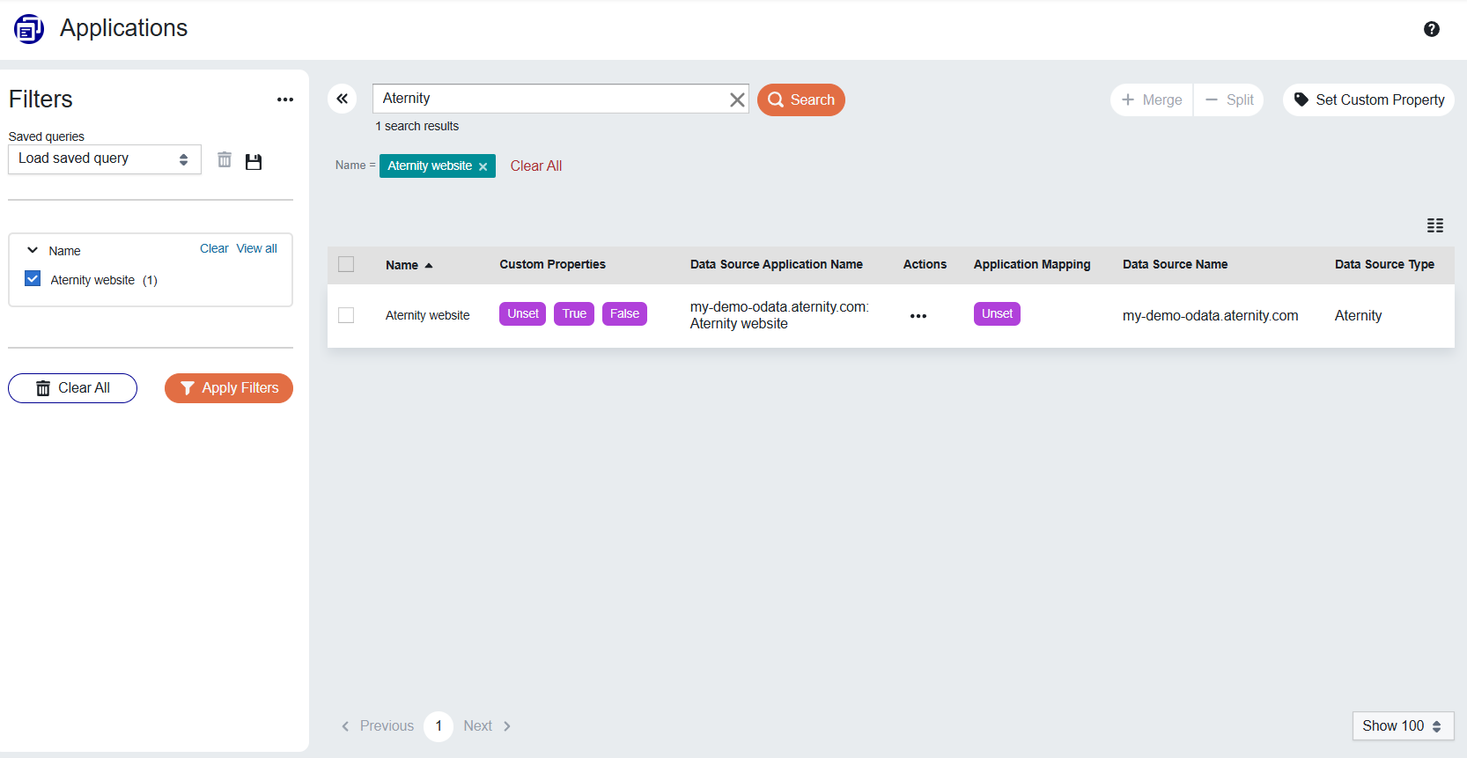Screen dimensions: 1467x758
Task: Click the Set Custom Property button
Action: [x=1368, y=99]
